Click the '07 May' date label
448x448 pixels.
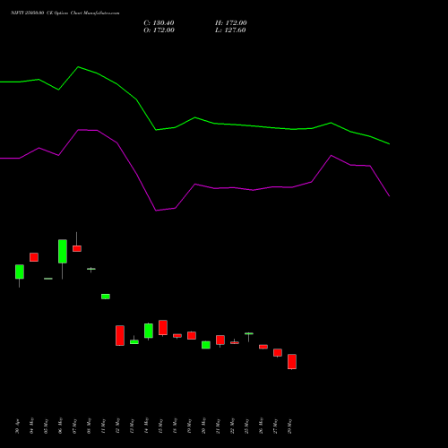coord(75,426)
